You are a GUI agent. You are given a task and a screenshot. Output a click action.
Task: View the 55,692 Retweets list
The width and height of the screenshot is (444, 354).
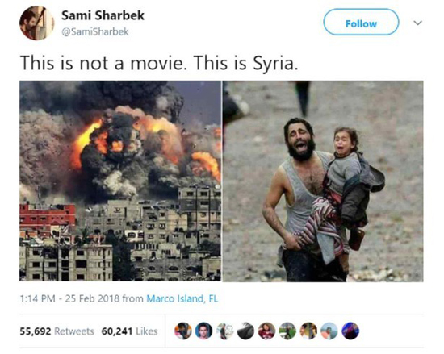[x=57, y=331]
